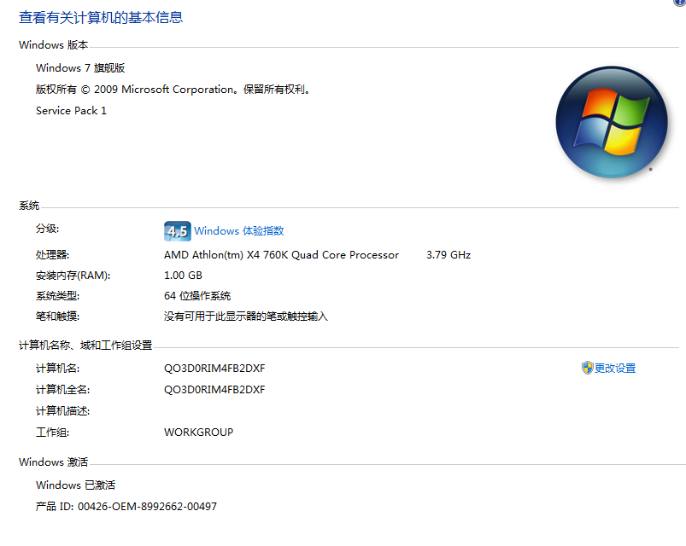
Task: Click the 4.5 experience score badge
Action: pyautogui.click(x=178, y=231)
